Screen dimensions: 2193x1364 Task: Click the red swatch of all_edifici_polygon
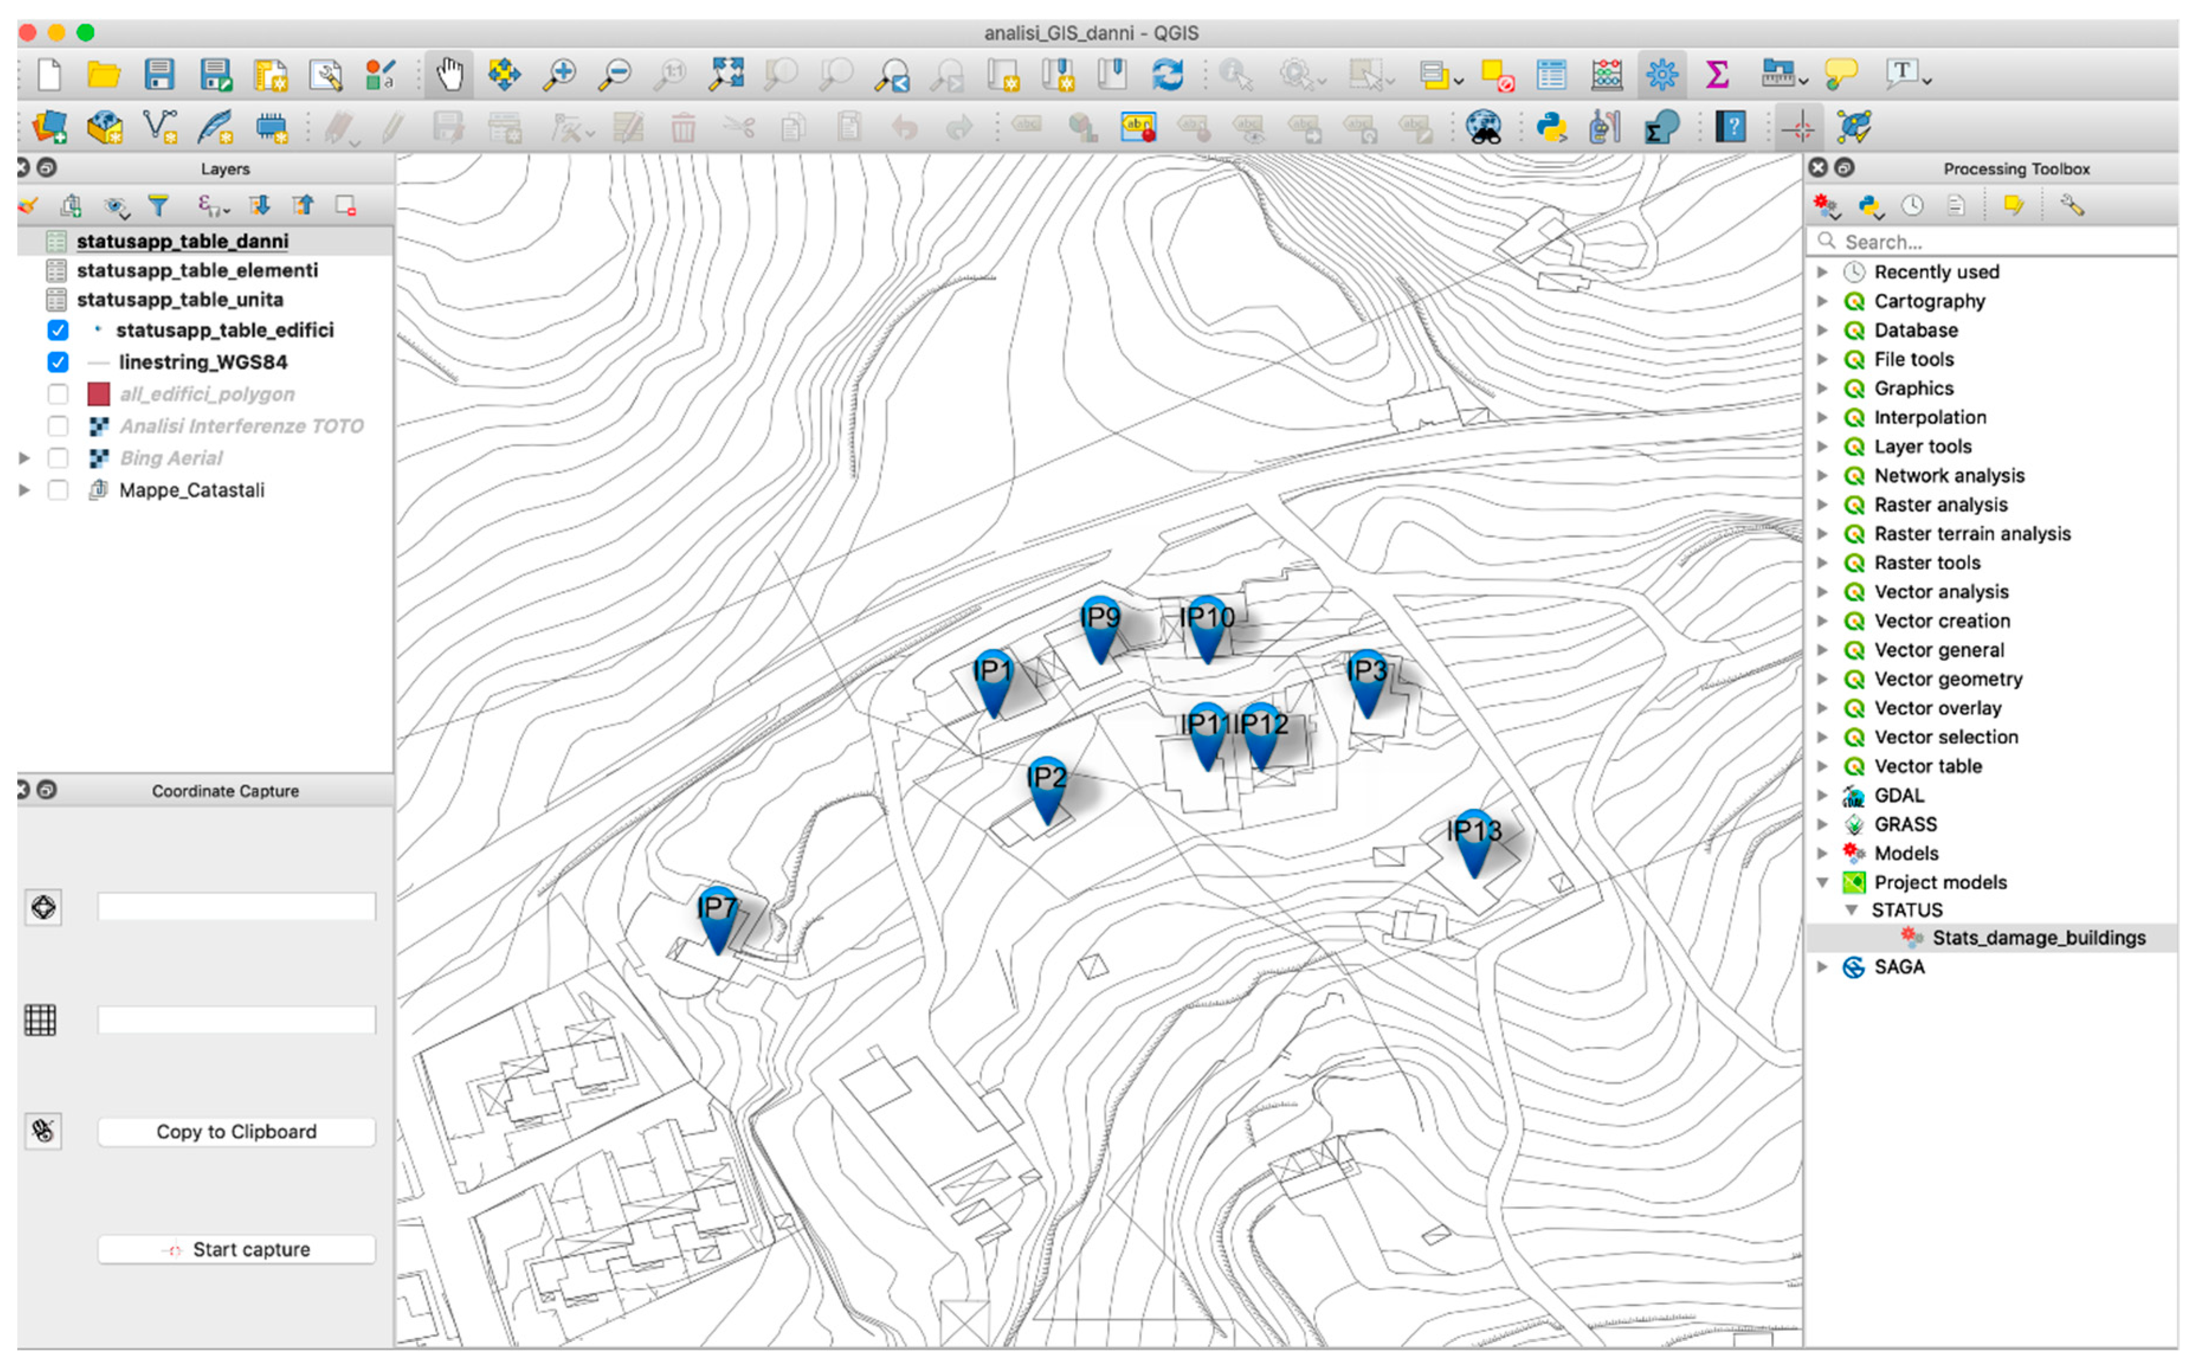click(x=99, y=394)
